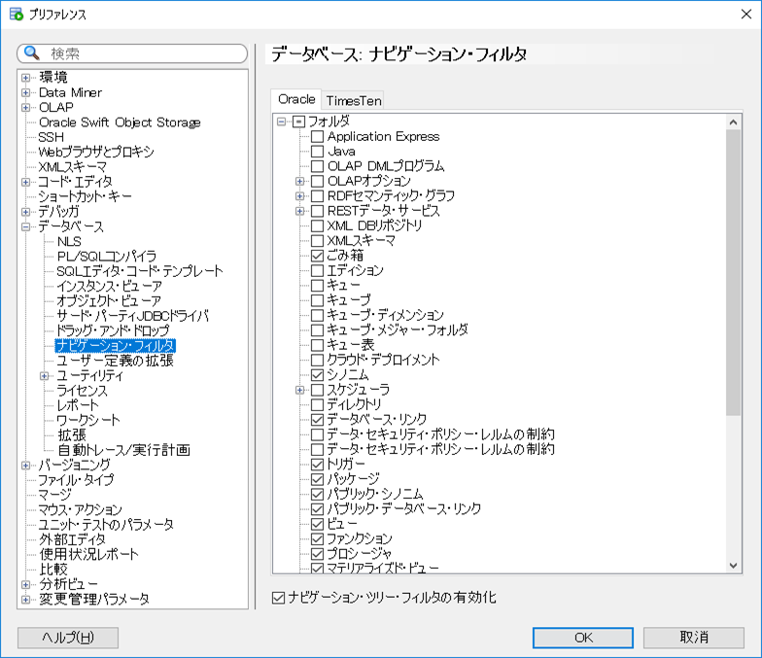
Task: Open ユーザー定義の拡張 settings
Action: click(x=115, y=361)
